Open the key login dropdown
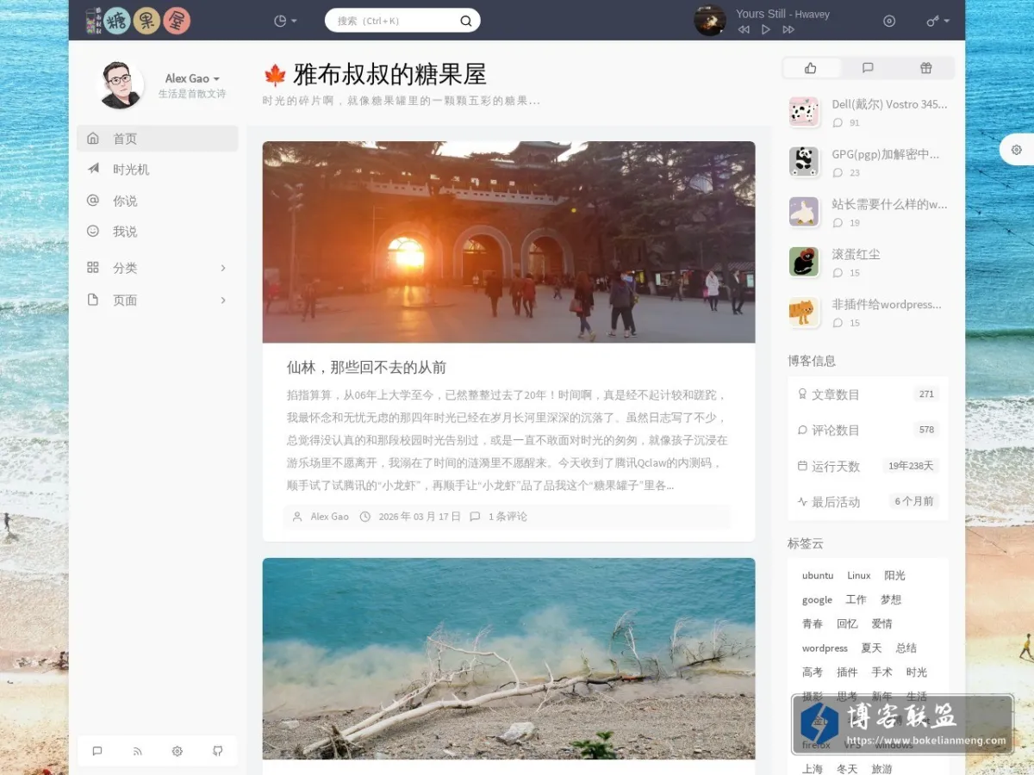The image size is (1034, 775). coord(937,21)
